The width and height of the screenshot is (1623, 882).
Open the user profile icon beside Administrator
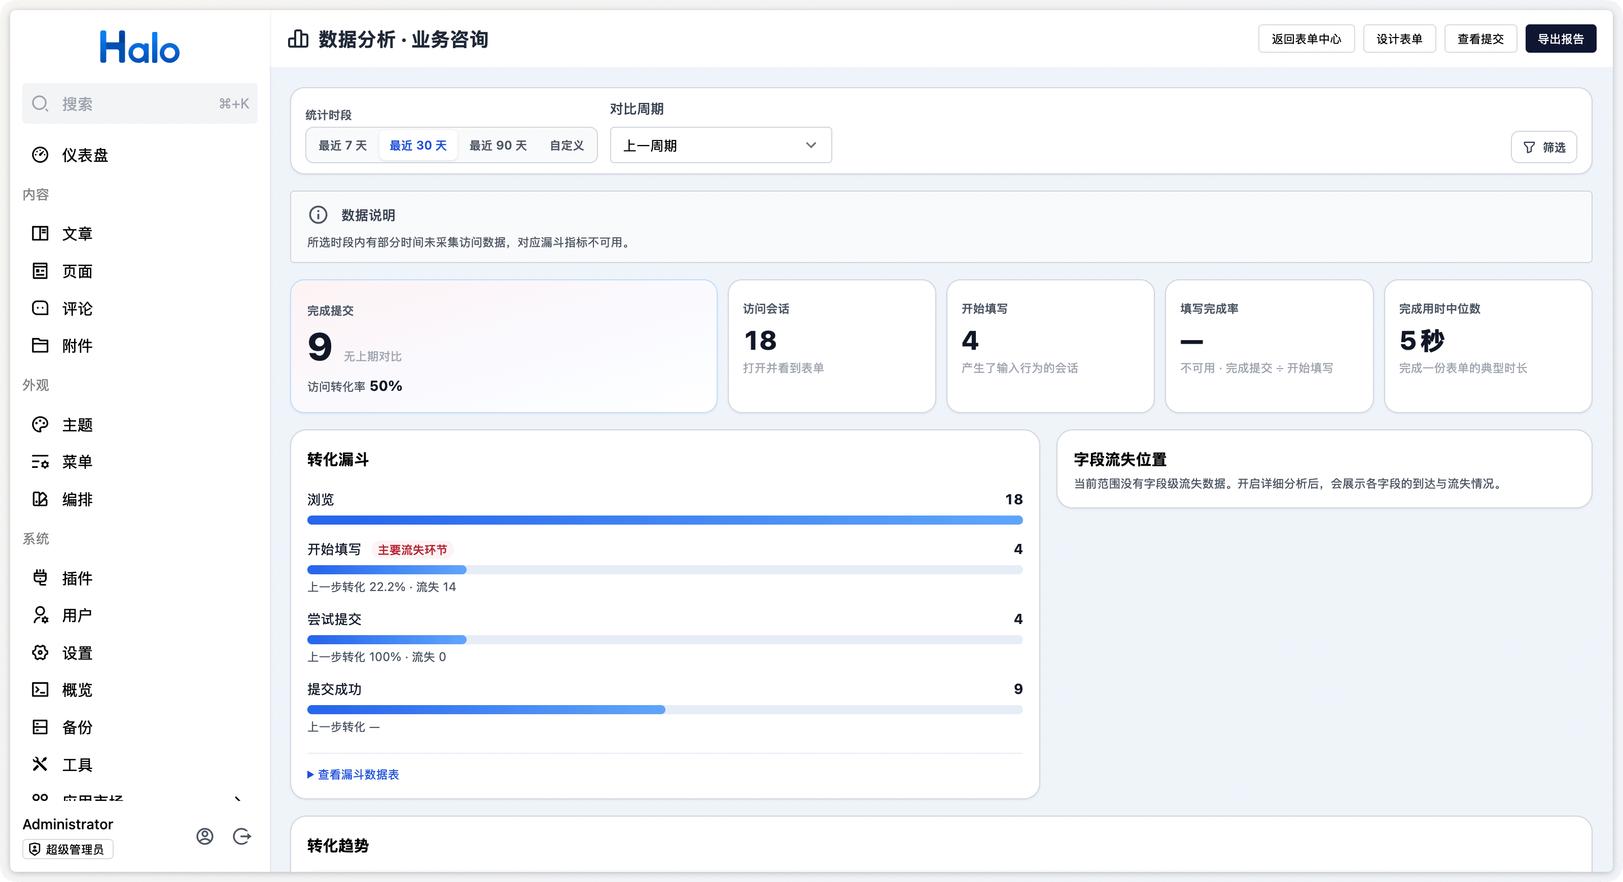click(x=205, y=836)
